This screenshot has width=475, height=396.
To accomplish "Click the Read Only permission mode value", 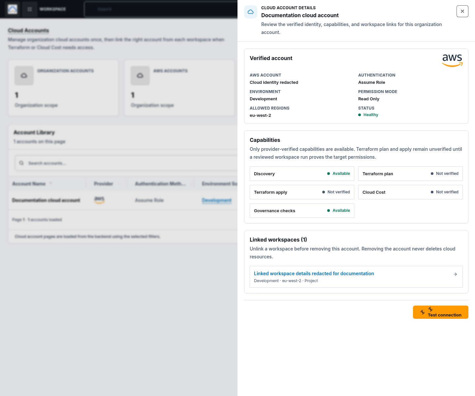I will pos(369,99).
